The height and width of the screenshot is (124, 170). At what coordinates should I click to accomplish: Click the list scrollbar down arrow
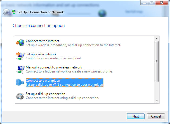156,101
